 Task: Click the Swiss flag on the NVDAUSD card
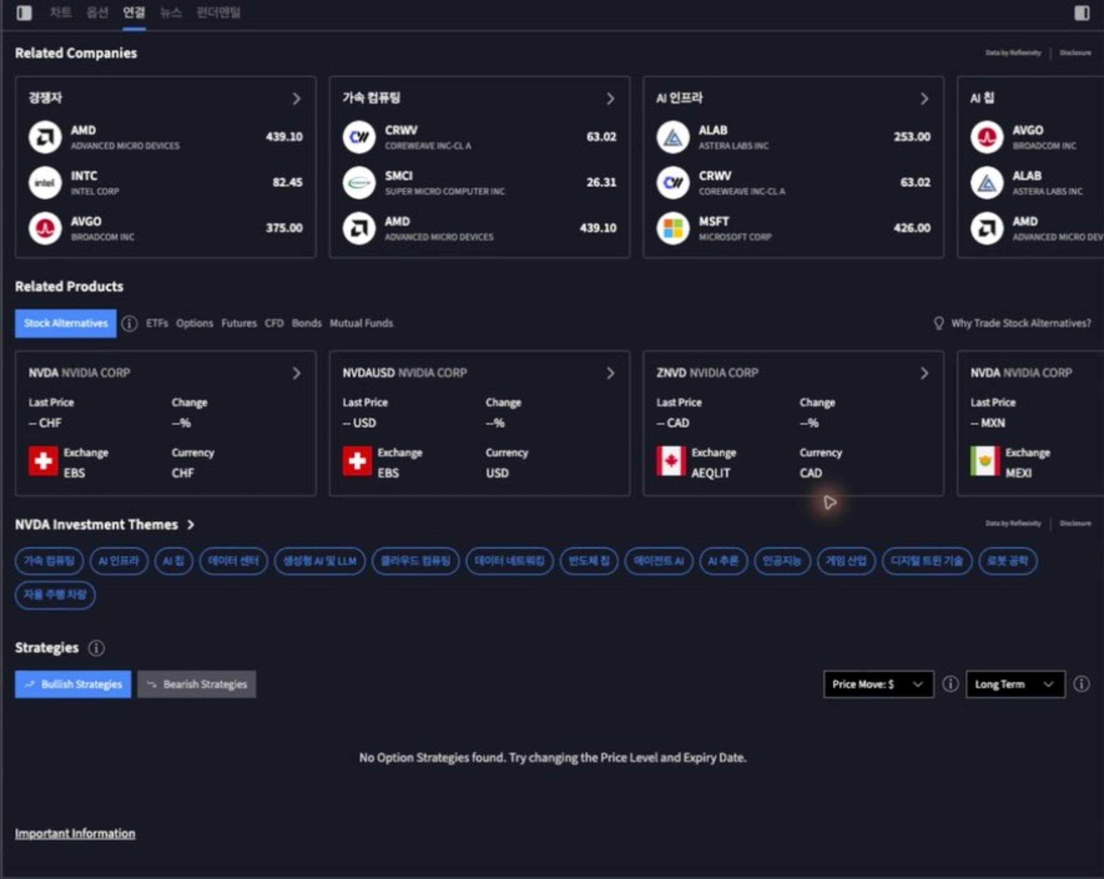pos(358,461)
